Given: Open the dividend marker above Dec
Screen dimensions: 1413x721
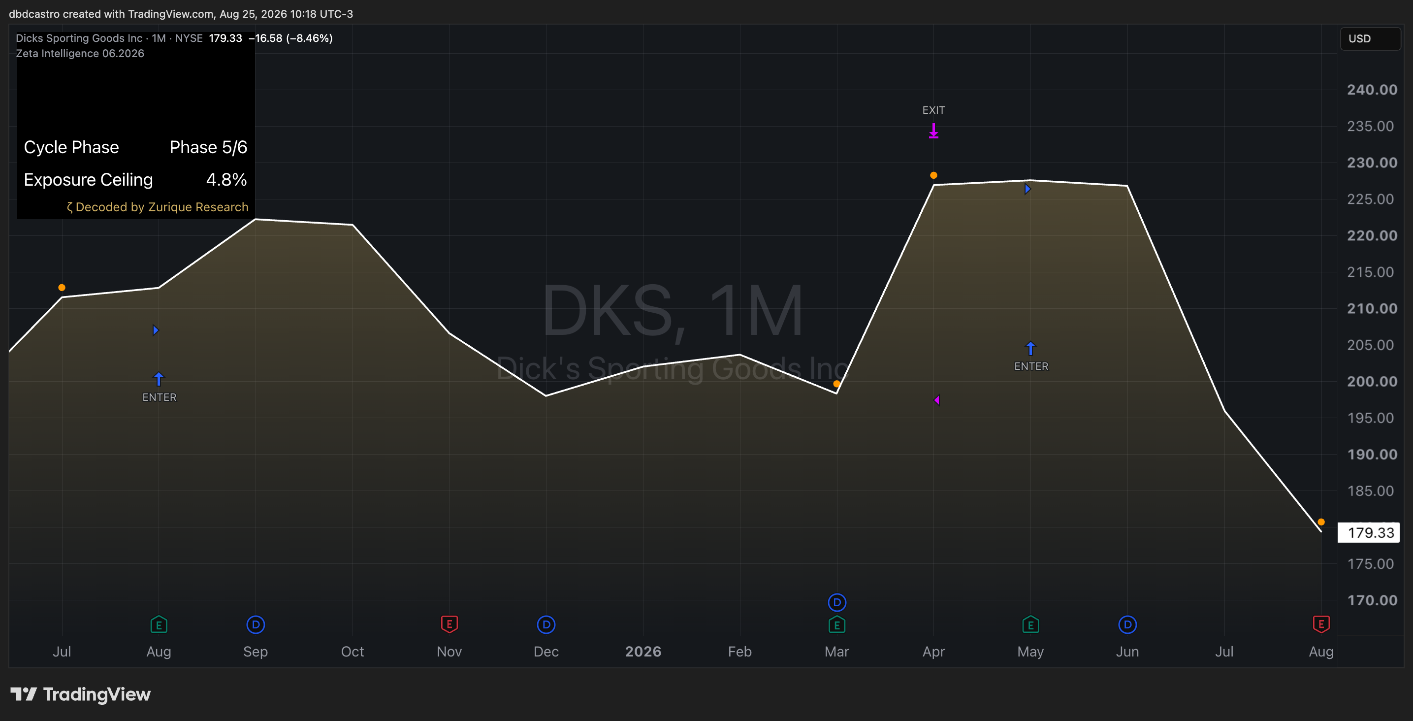Looking at the screenshot, I should [x=546, y=624].
